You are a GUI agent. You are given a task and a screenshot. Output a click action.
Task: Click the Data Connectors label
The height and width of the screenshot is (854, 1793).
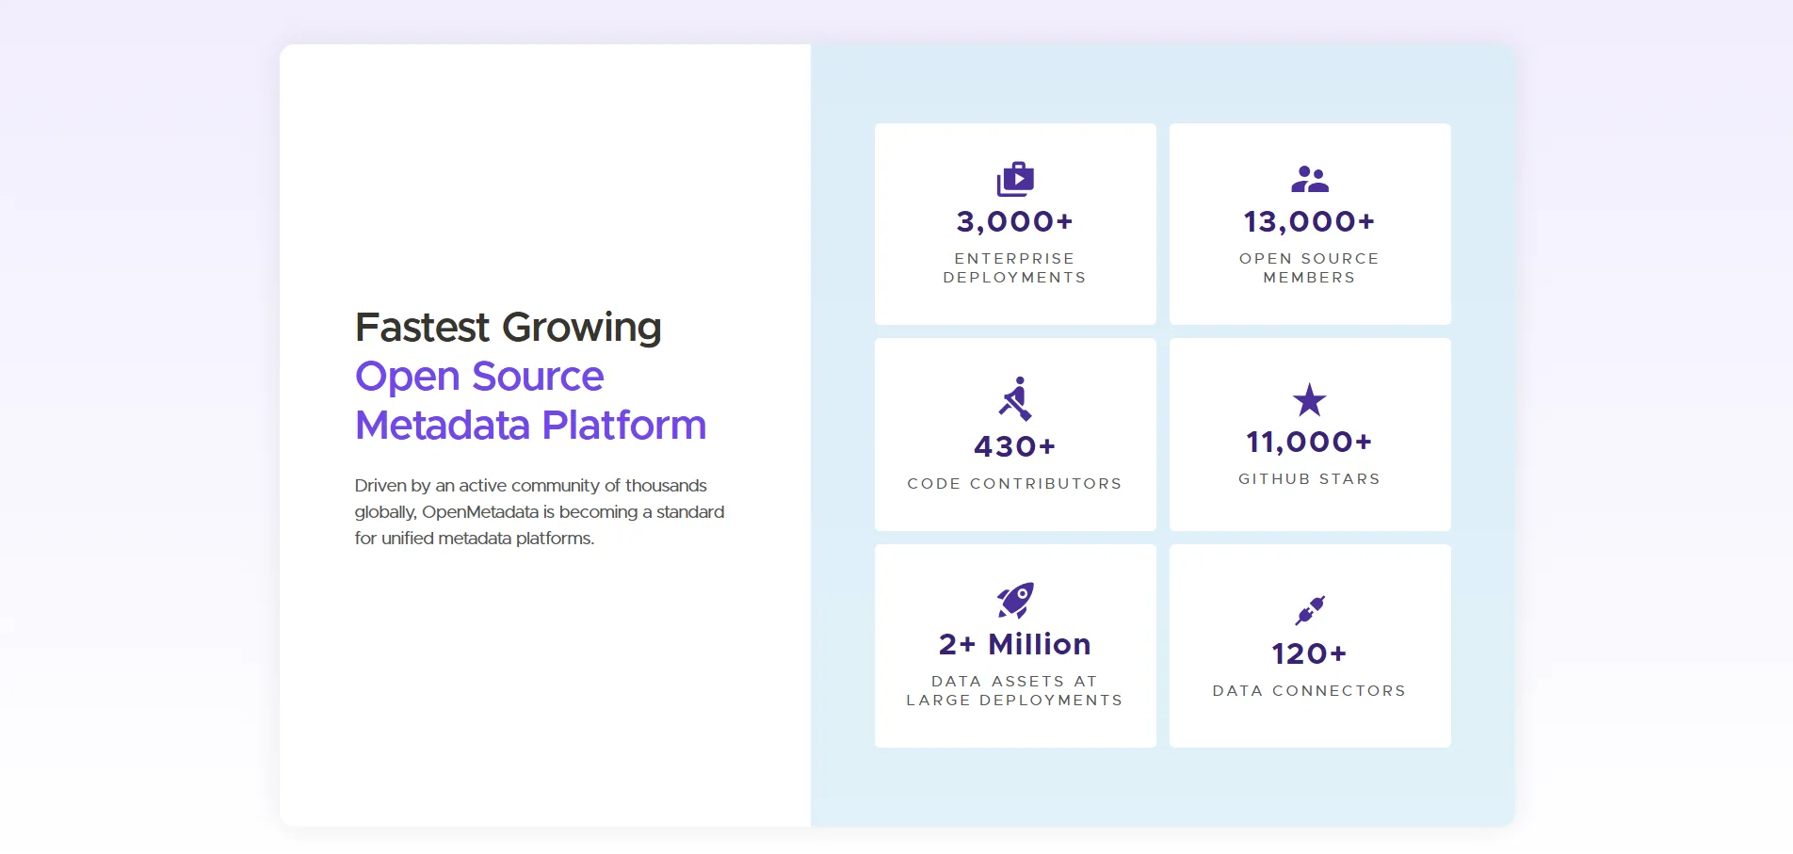(x=1309, y=690)
